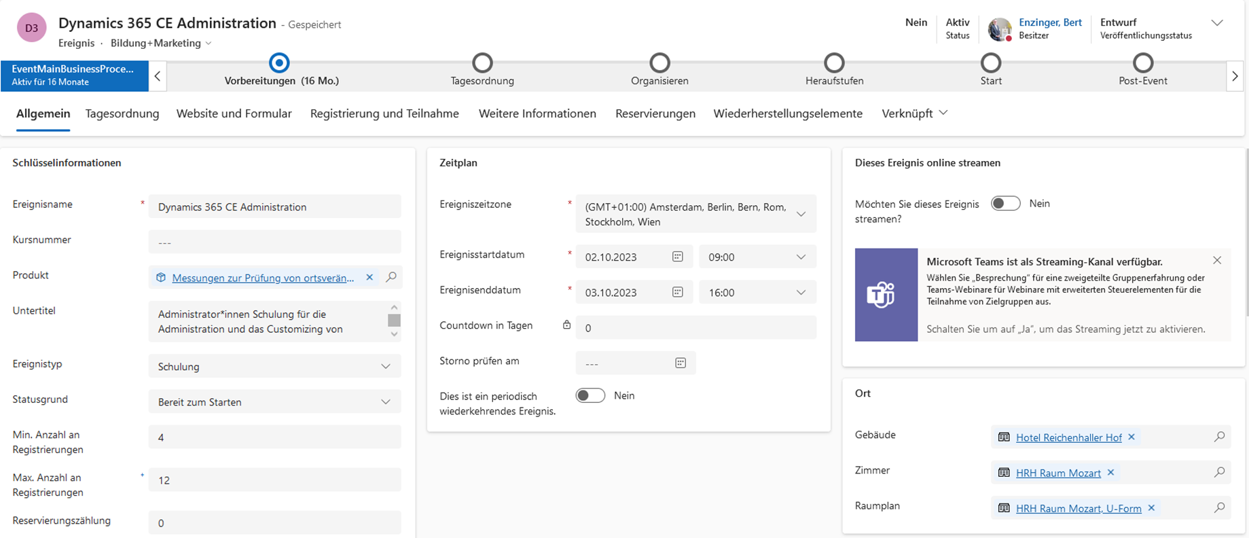Open the Reservierungen tab

coord(655,113)
